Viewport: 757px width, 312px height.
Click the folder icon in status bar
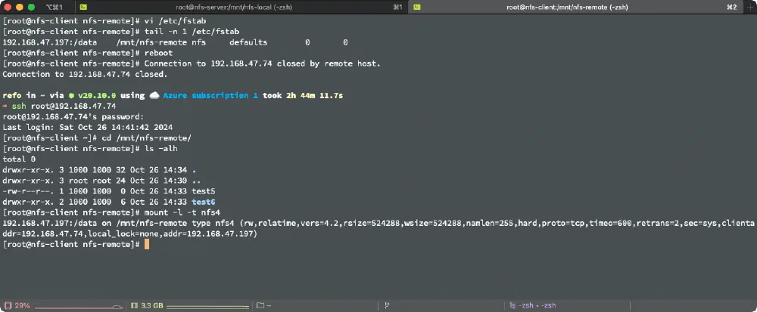[260, 305]
